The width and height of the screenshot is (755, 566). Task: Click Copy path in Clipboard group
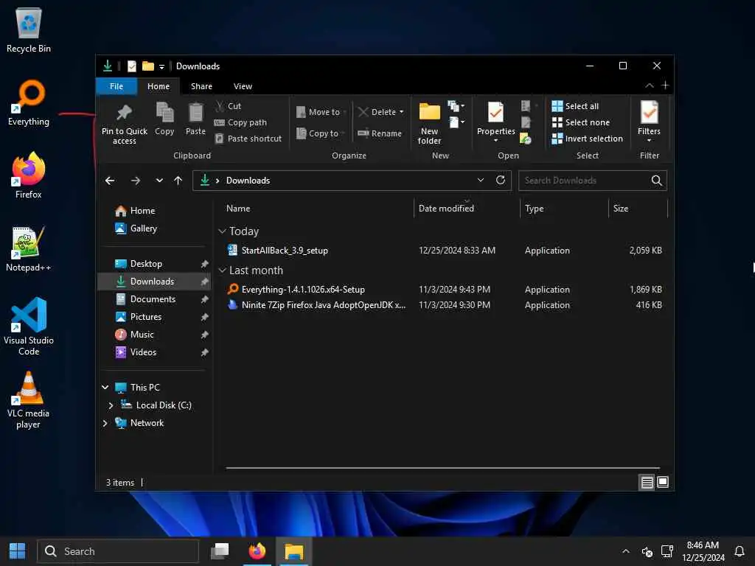click(x=240, y=122)
